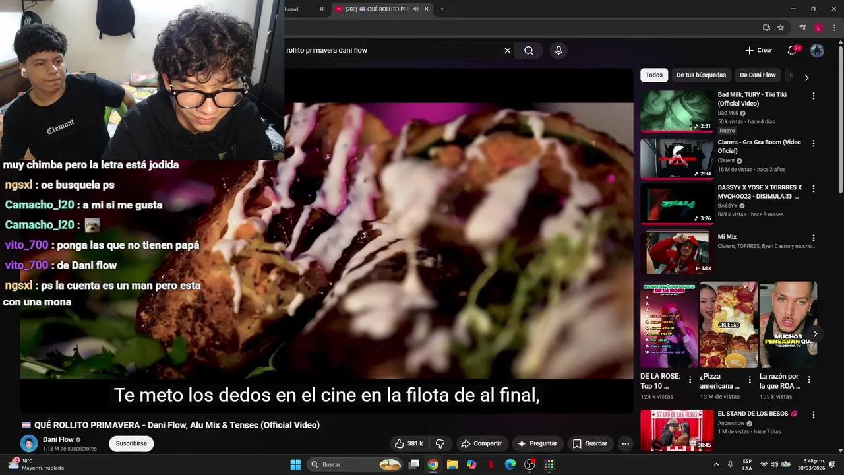Open the Chrome profile L avatar
The height and width of the screenshot is (475, 844).
coord(818,28)
